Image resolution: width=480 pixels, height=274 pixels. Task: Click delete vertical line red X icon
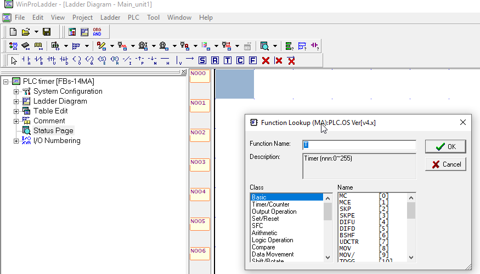point(279,60)
